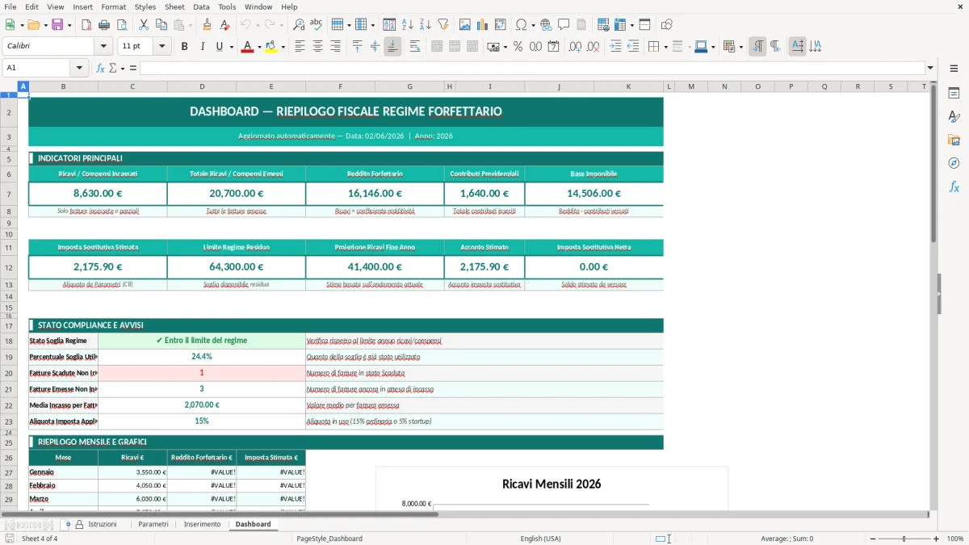The width and height of the screenshot is (969, 545).
Task: Open the Data menu
Action: pyautogui.click(x=201, y=6)
